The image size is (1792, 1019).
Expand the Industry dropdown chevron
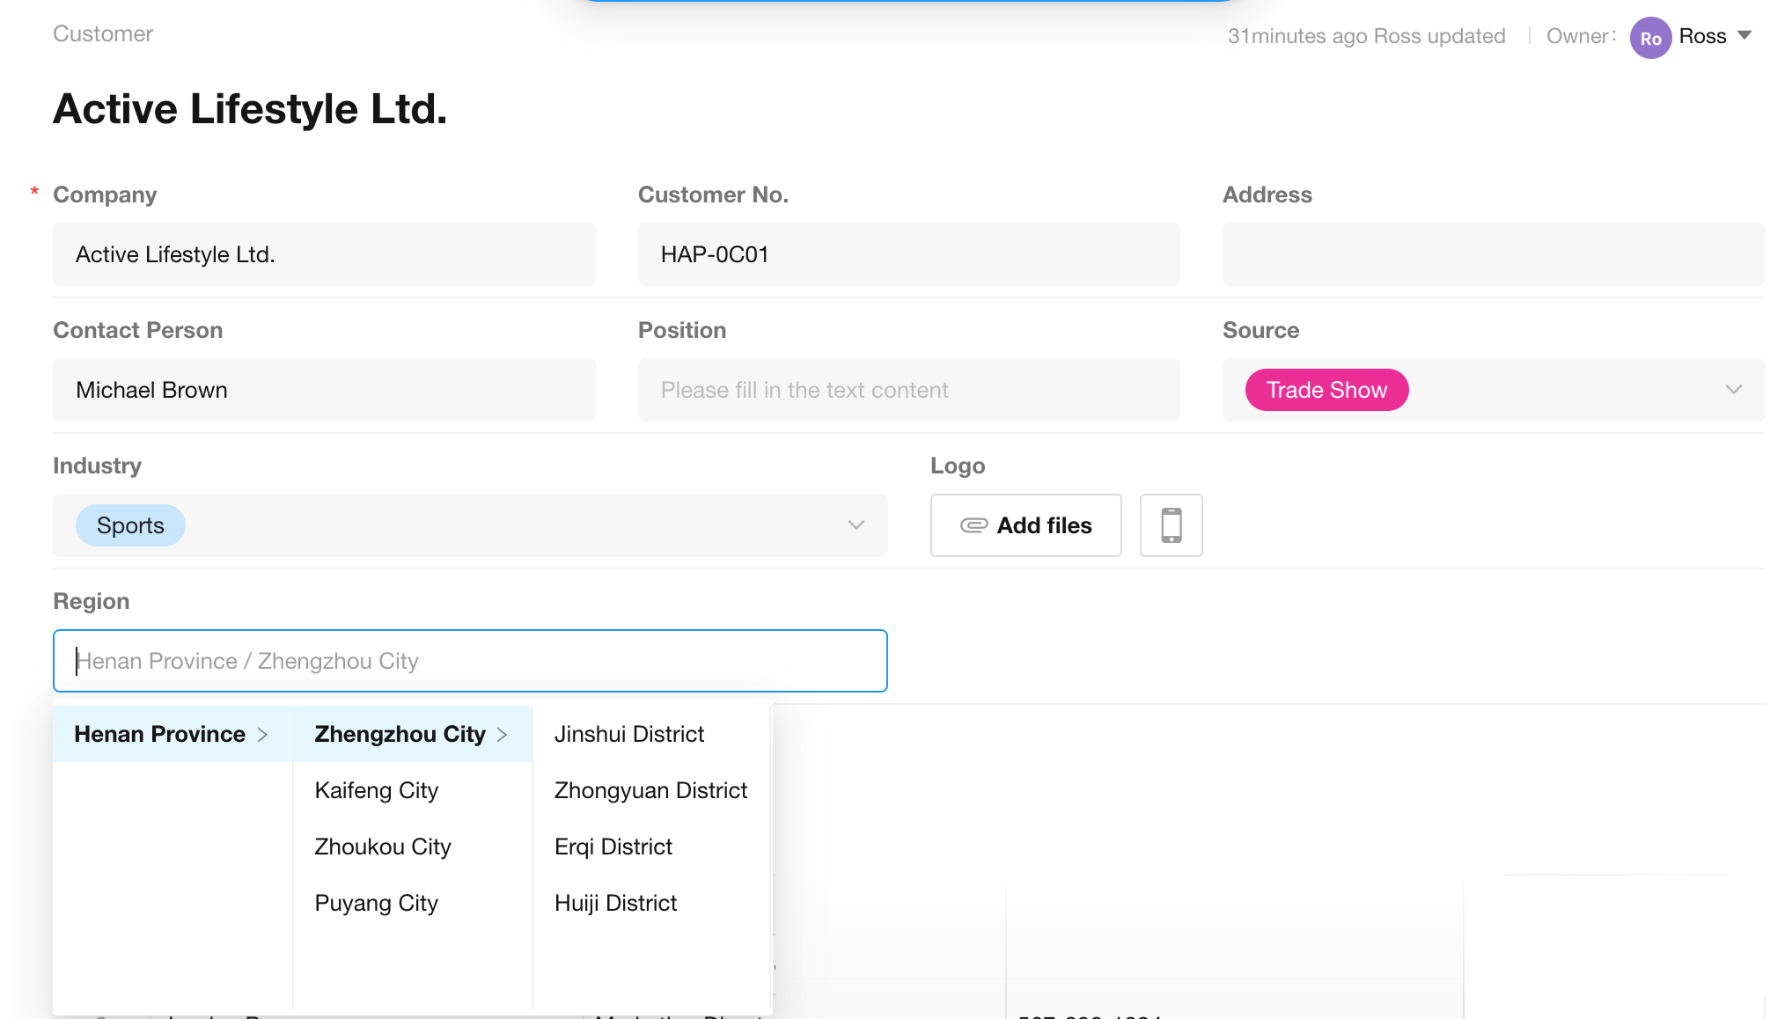856,525
